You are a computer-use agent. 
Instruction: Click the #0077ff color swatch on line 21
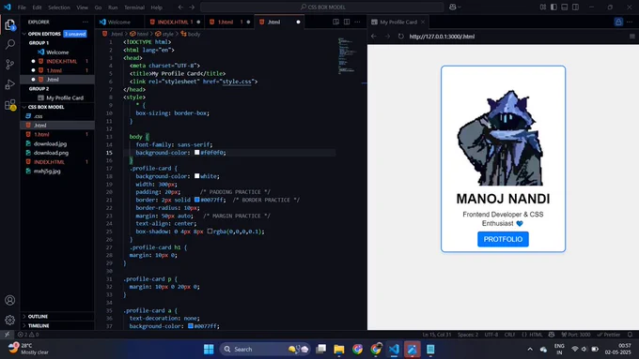(196, 200)
